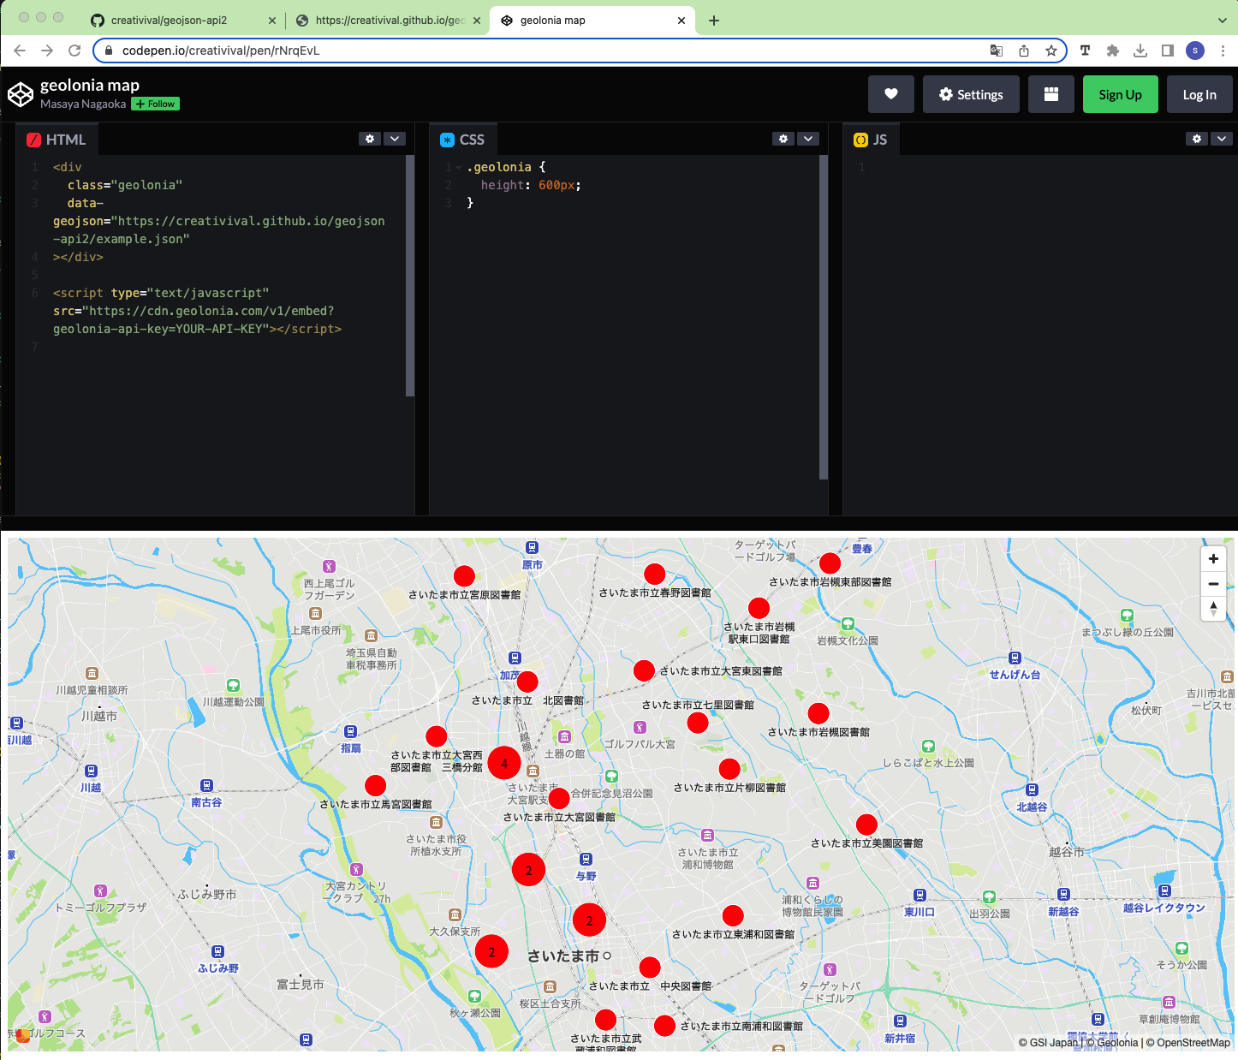Zoom out on the map with the minus control
The image size is (1238, 1060).
click(1213, 583)
